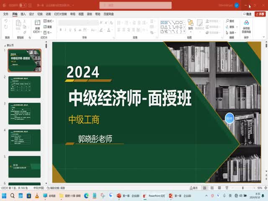
Task: Toggle Bold formatting
Action: coord(61,30)
